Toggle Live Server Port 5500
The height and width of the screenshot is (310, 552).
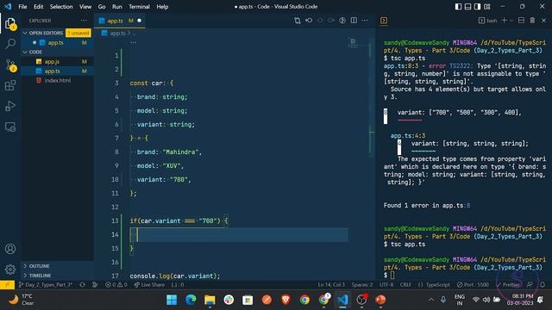(473, 285)
